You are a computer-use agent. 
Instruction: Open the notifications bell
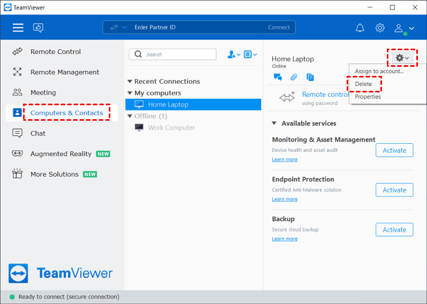pos(360,28)
